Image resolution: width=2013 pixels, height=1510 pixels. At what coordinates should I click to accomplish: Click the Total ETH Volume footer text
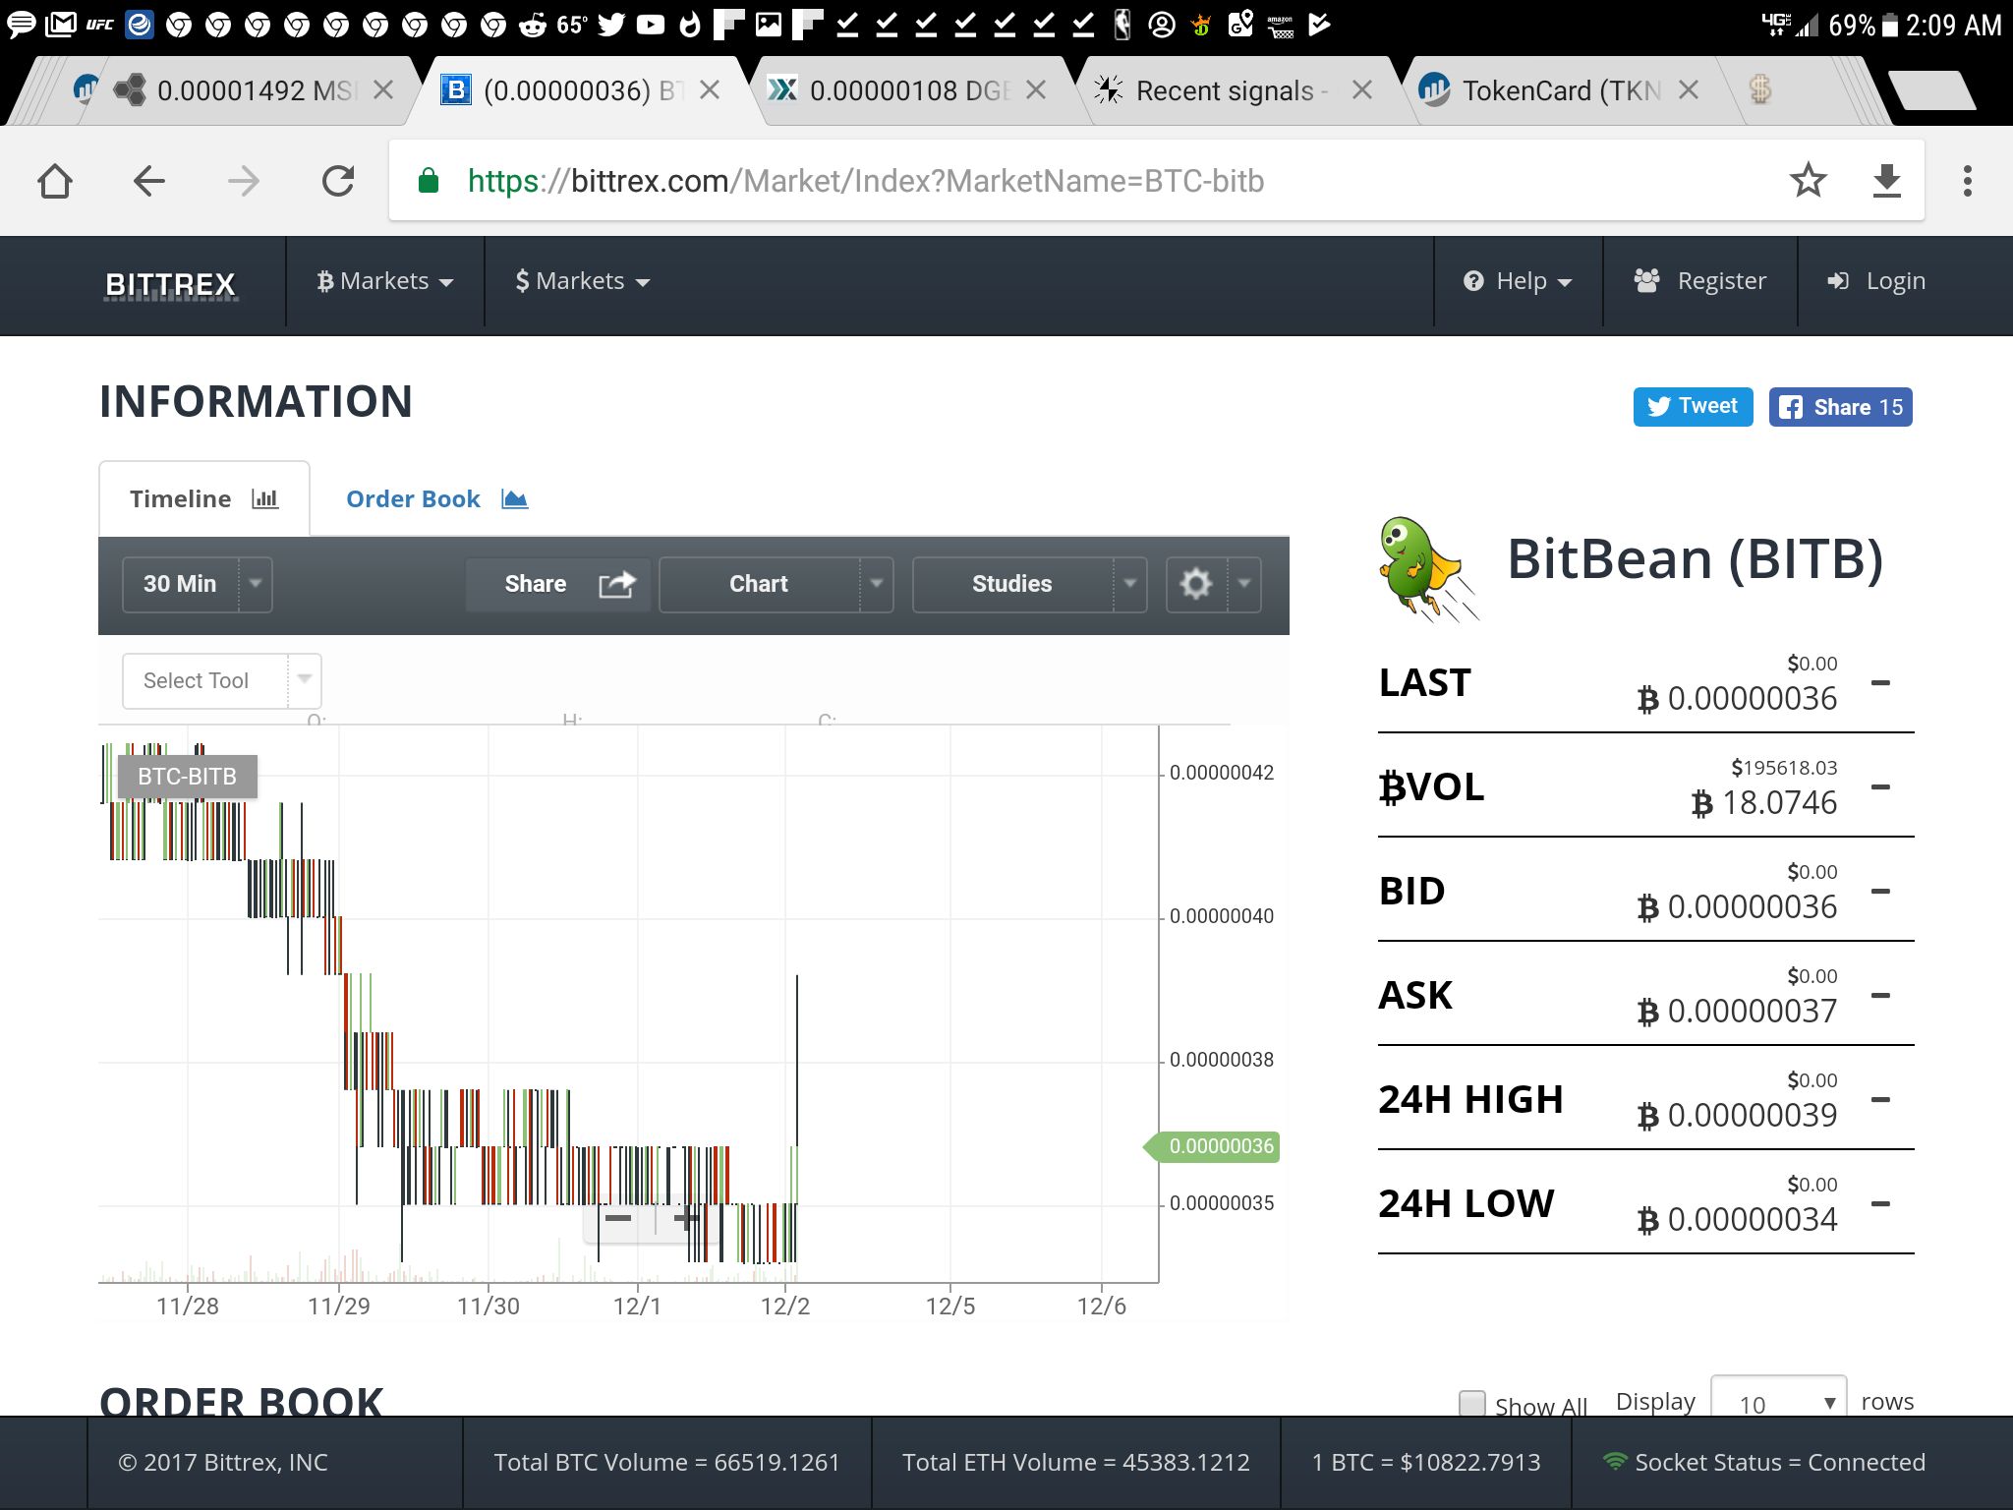[1076, 1463]
